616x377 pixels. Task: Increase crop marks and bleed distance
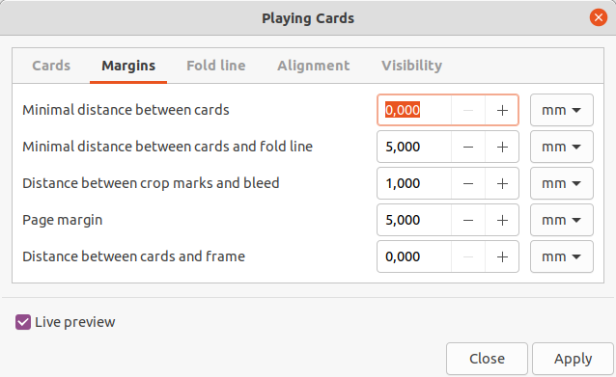pos(502,183)
